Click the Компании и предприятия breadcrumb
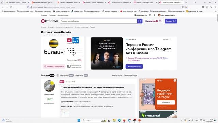This screenshot has height=123, width=218. pyautogui.click(x=64, y=27)
